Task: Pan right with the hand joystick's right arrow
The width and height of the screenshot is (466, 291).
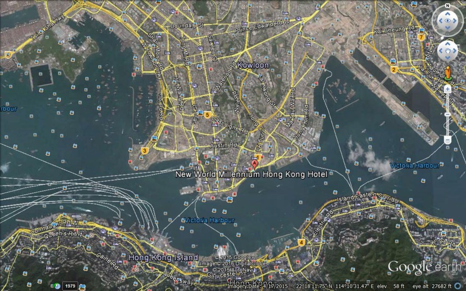Action: tap(455, 51)
